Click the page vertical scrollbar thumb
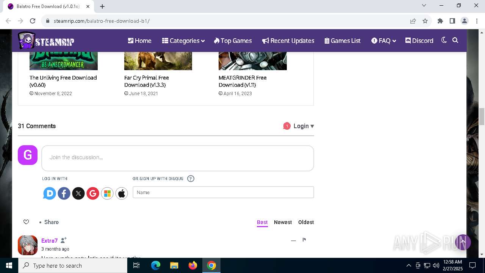Image resolution: width=485 pixels, height=273 pixels. (482, 116)
